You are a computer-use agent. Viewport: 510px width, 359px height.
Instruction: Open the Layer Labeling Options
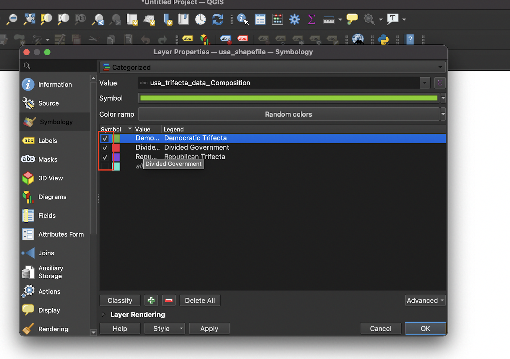pos(187,39)
